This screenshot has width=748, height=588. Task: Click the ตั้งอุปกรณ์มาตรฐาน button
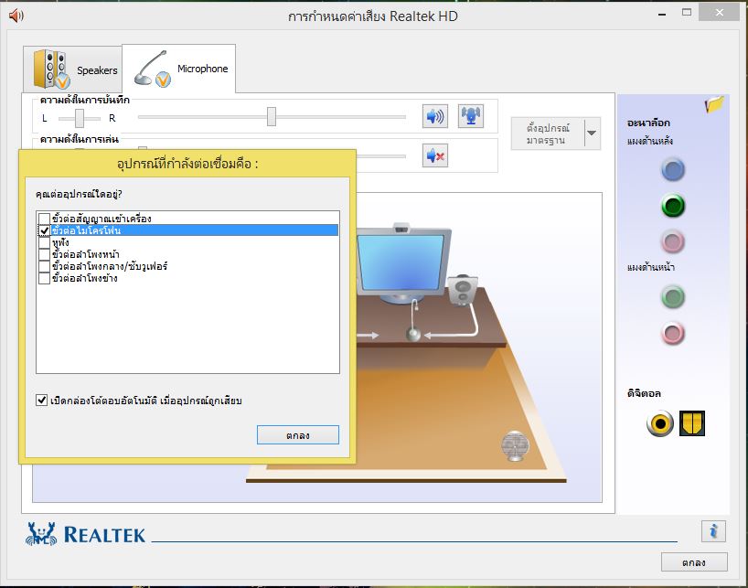(x=548, y=134)
